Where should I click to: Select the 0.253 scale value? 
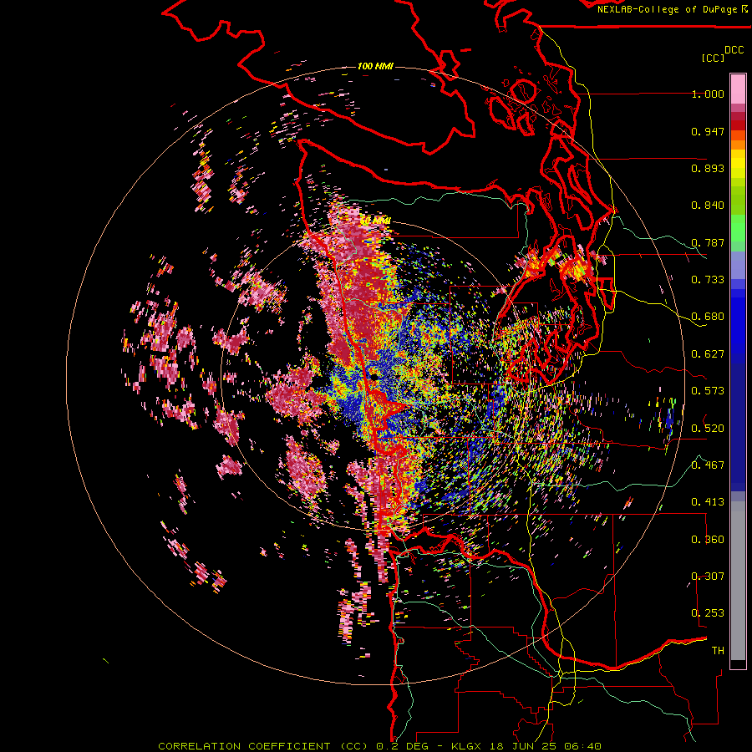[x=708, y=613]
